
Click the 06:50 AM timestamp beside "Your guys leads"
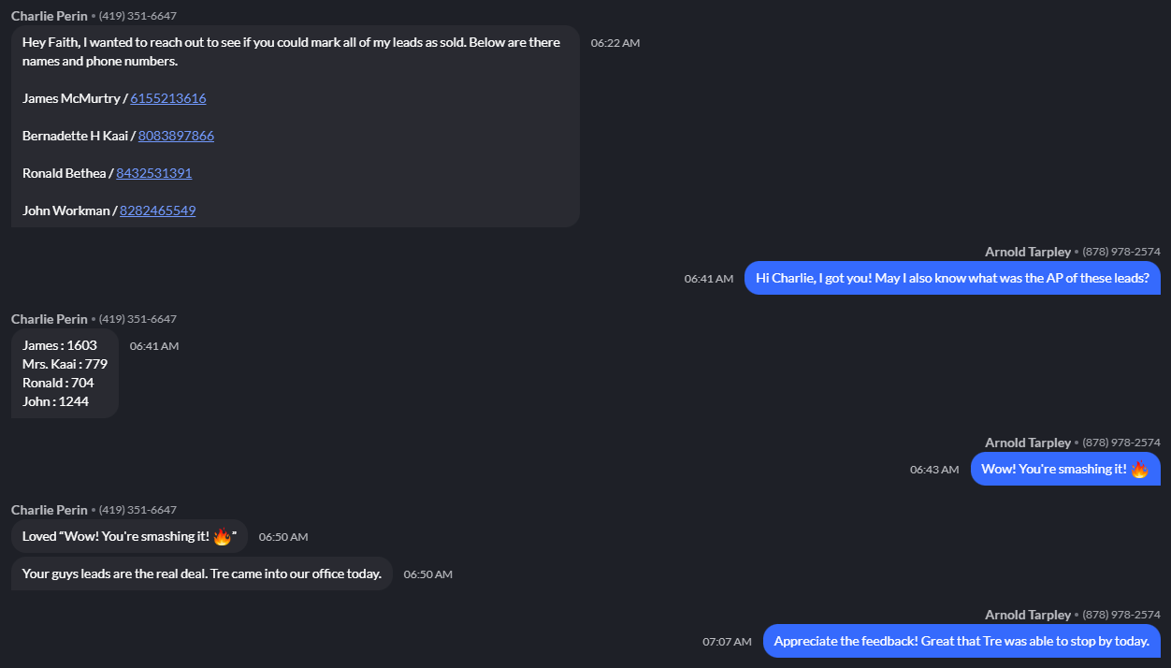[x=427, y=574]
